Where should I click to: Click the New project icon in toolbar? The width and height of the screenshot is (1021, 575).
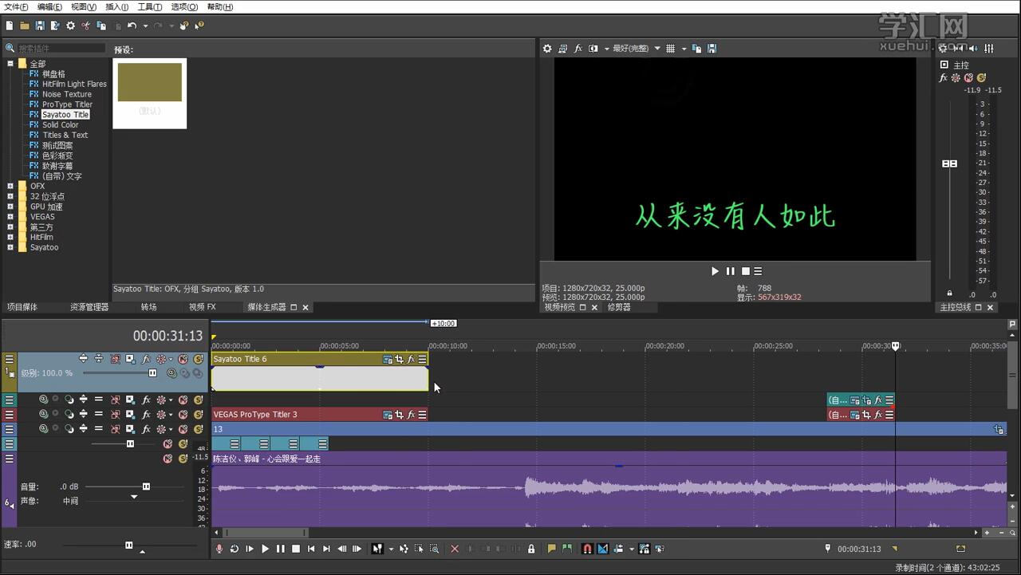[x=10, y=26]
